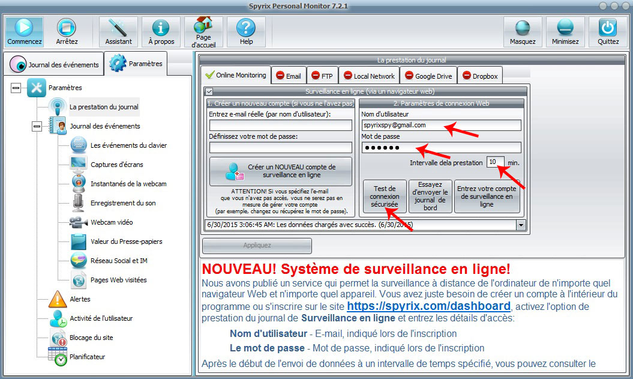
Task: Click the Minimisez toolbar button
Action: [565, 32]
